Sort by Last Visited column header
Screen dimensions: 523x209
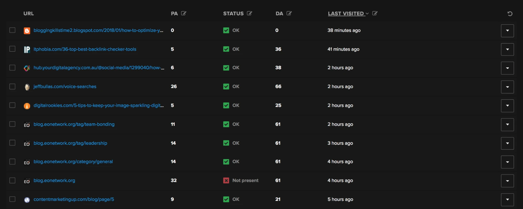tap(346, 14)
